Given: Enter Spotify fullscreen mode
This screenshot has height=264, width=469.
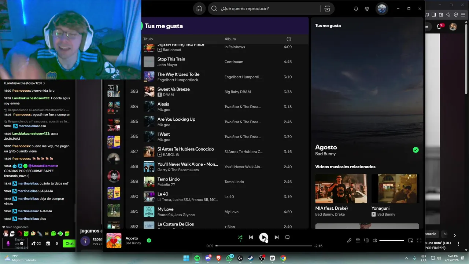Looking at the screenshot, I should pos(419,241).
